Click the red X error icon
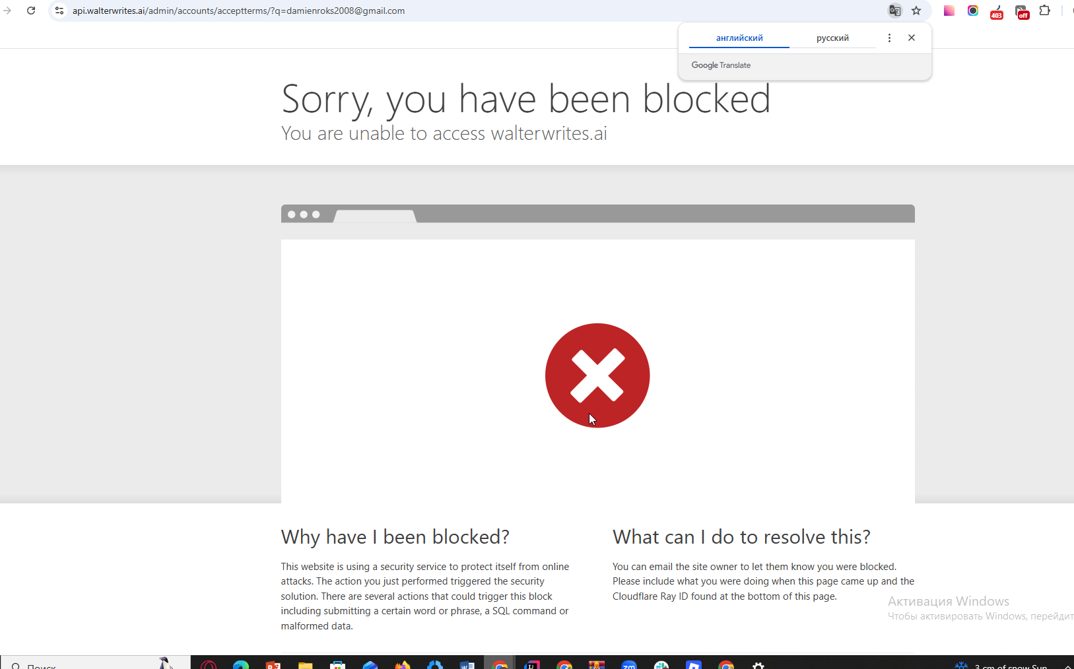Screen dimensions: 1074x669 click(x=597, y=375)
